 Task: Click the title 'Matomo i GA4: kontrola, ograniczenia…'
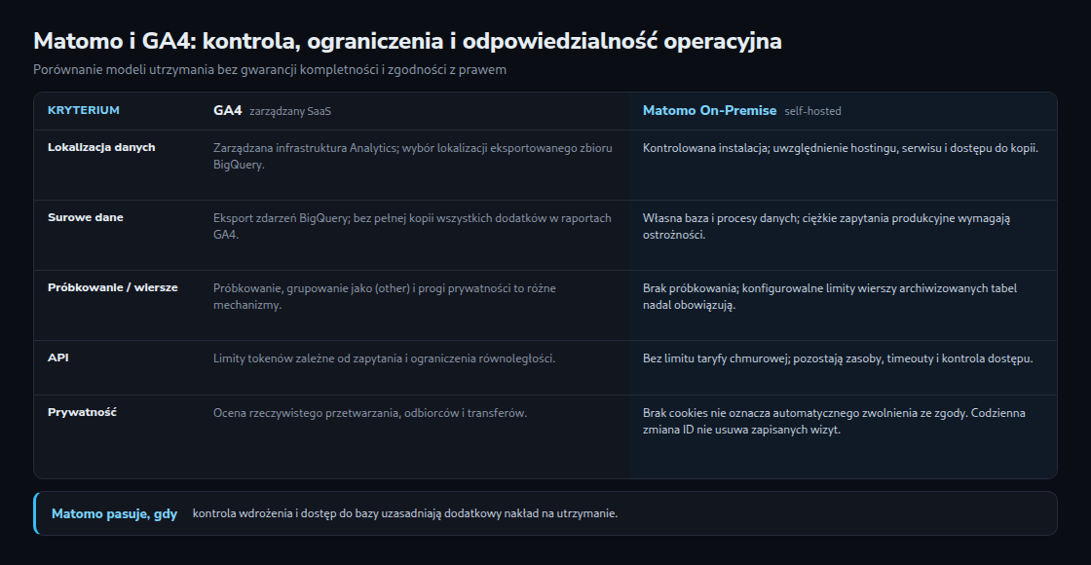(407, 41)
